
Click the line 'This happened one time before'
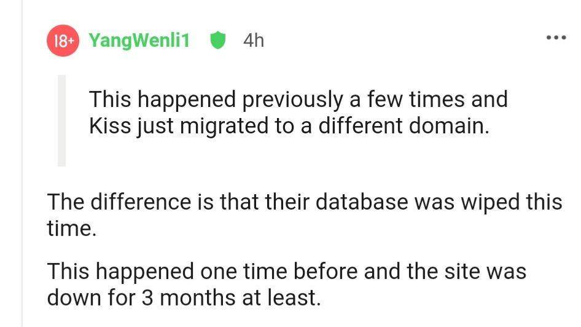coord(286,272)
